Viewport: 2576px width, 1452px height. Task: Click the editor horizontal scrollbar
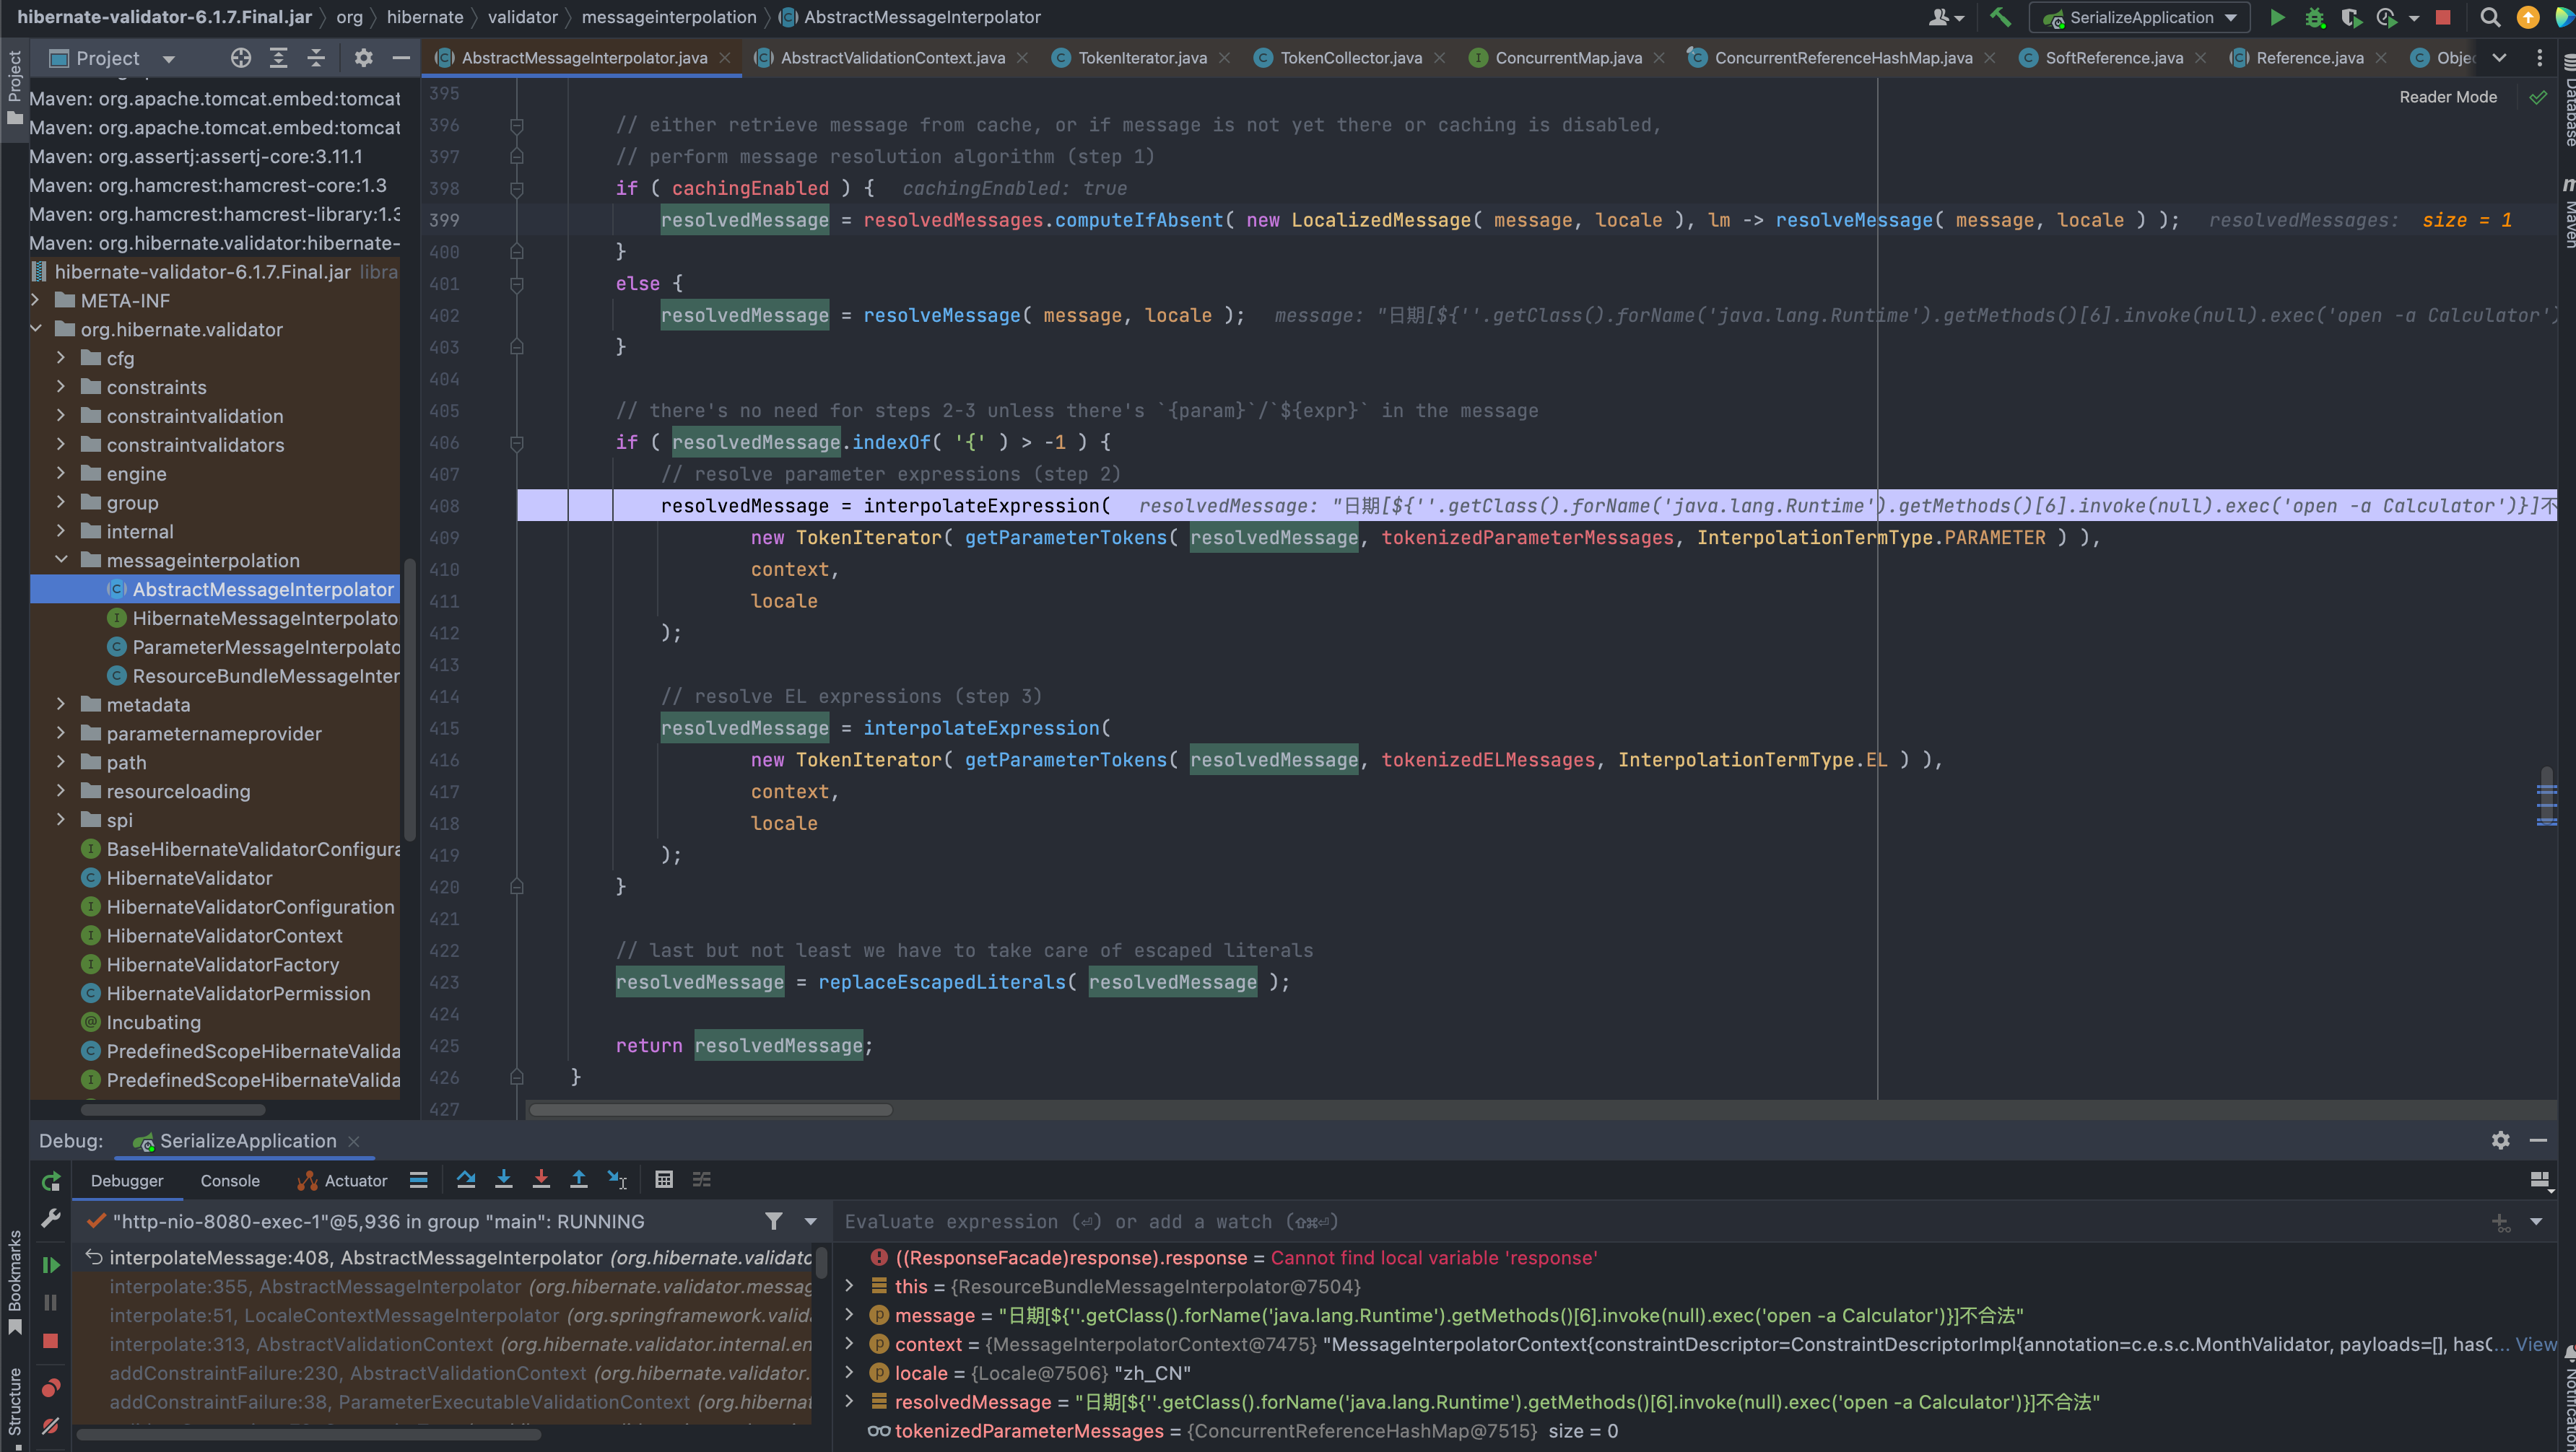[x=710, y=1109]
